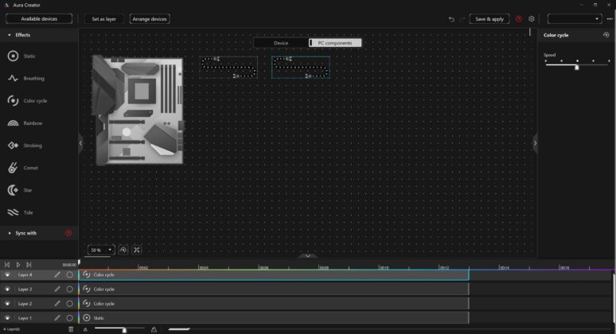Click the reset zoom icon
This screenshot has width=616, height=334.
click(x=123, y=250)
